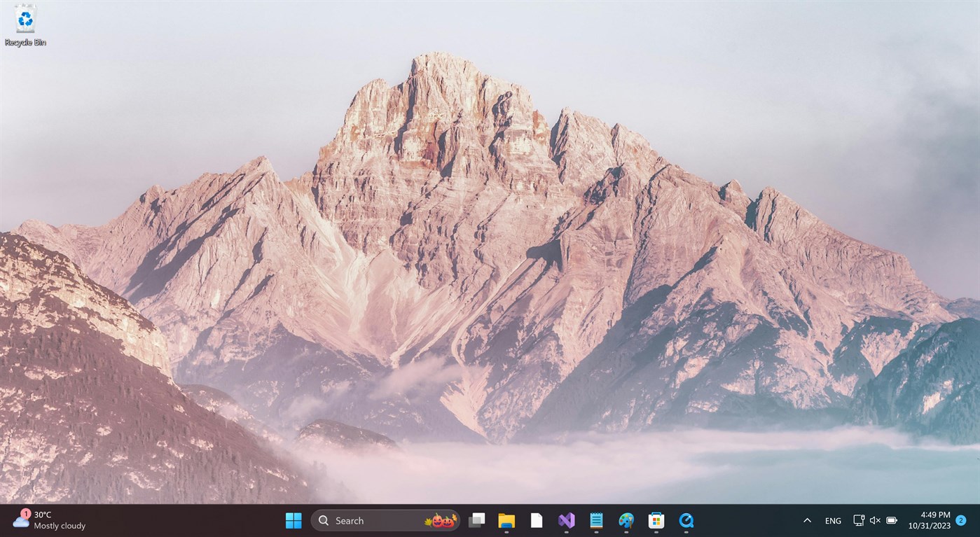Open the white document app on the taskbar
This screenshot has width=980, height=537.
coord(536,520)
